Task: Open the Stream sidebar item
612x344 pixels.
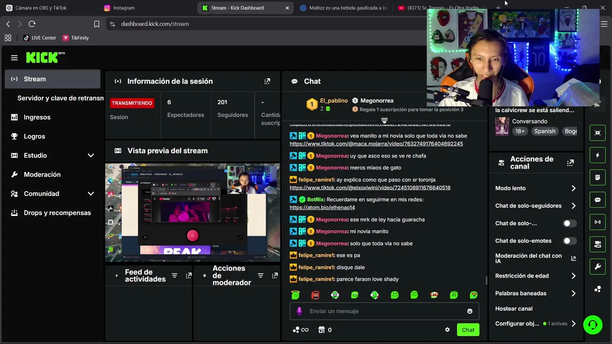Action: click(x=53, y=79)
